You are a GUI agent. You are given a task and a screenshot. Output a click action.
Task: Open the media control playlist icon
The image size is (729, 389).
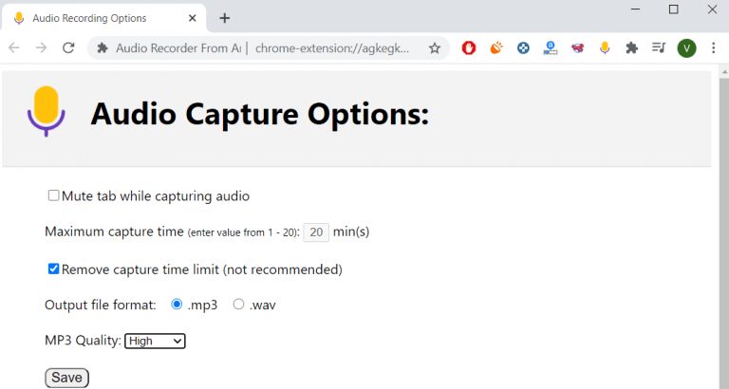(x=659, y=47)
